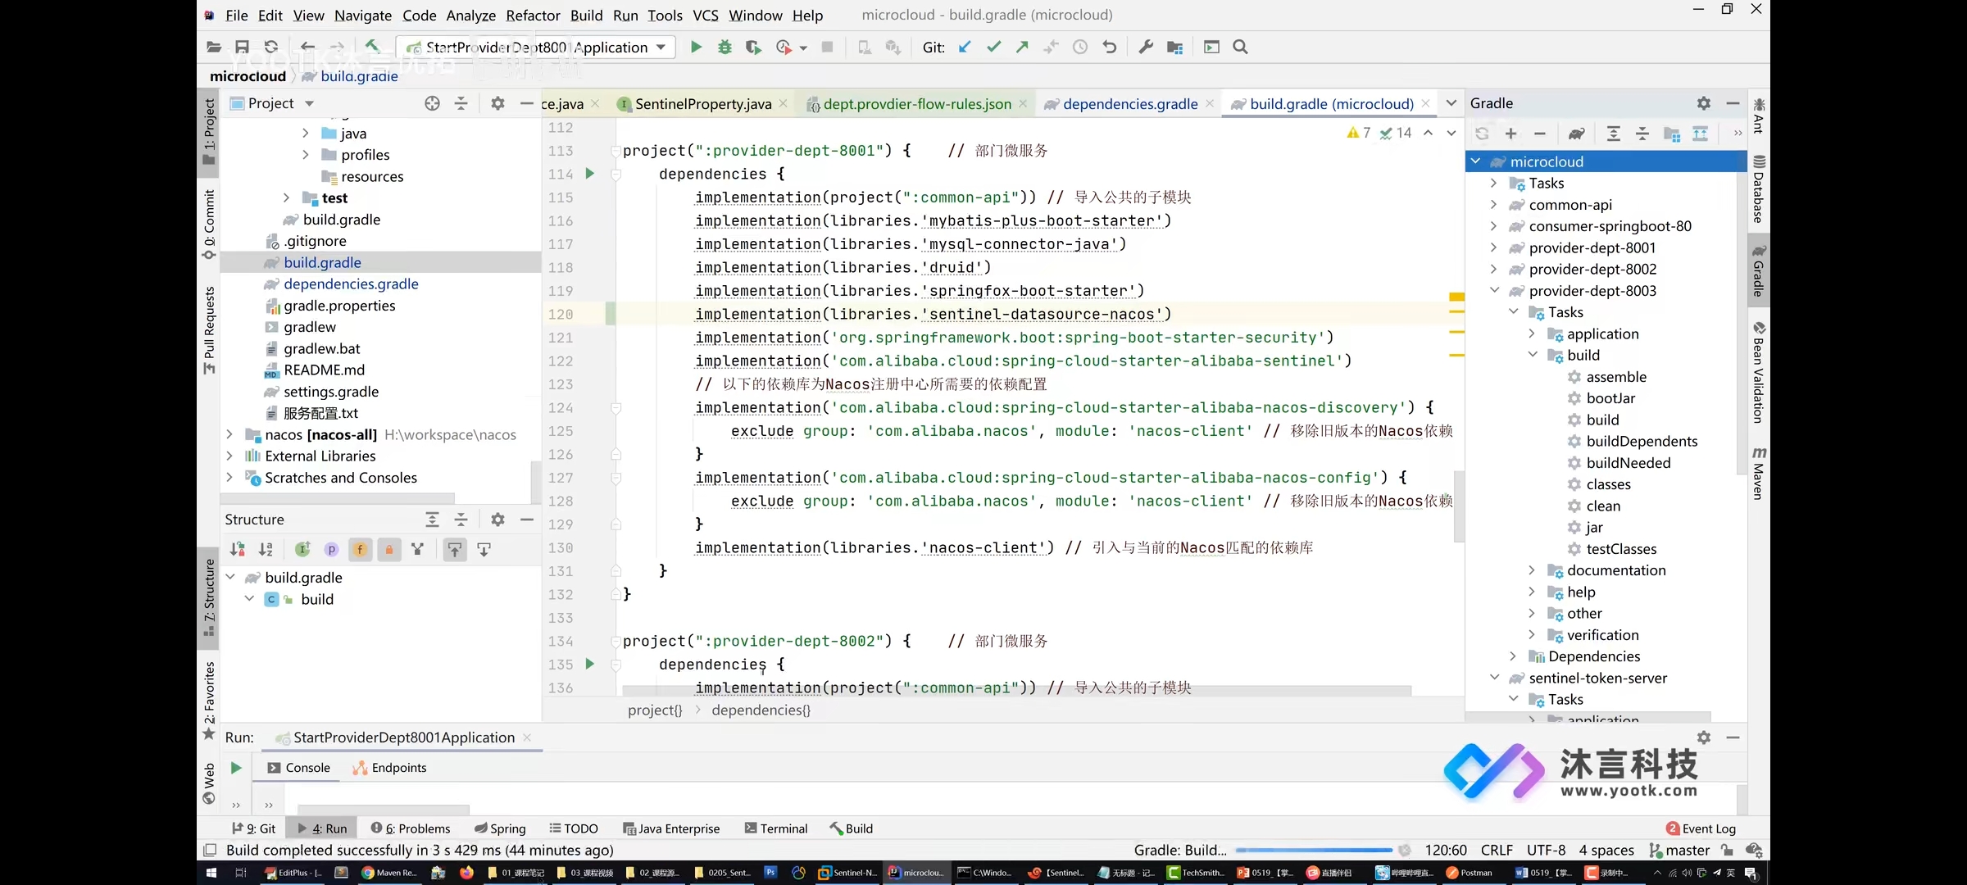The height and width of the screenshot is (885, 1967).
Task: Open the 6: Problems tool window
Action: 411,828
